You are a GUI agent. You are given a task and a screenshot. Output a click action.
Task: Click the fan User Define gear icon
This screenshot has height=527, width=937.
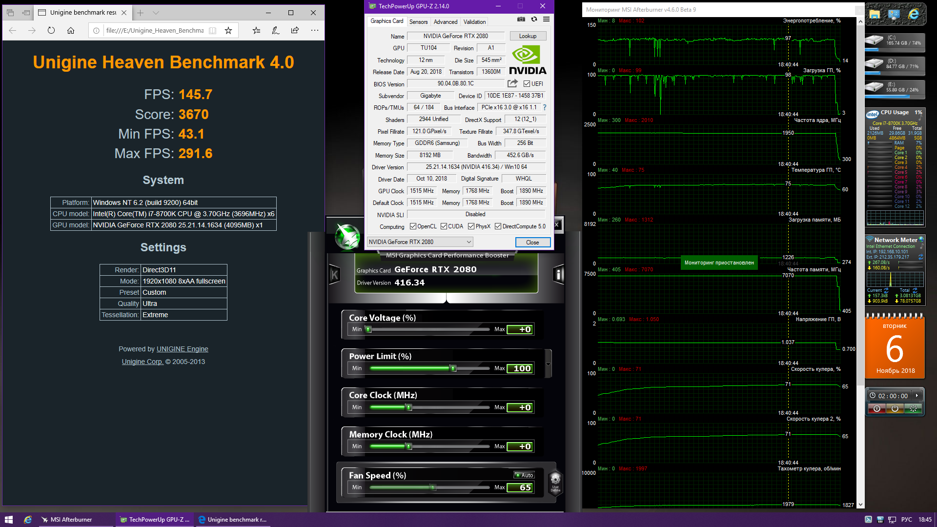555,480
